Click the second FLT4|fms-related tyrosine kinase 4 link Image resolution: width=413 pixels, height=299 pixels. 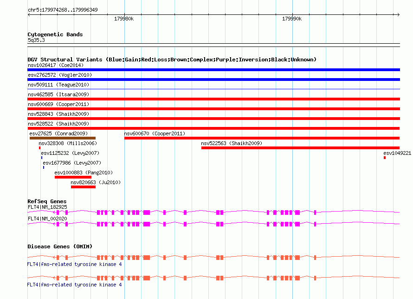[x=74, y=285]
